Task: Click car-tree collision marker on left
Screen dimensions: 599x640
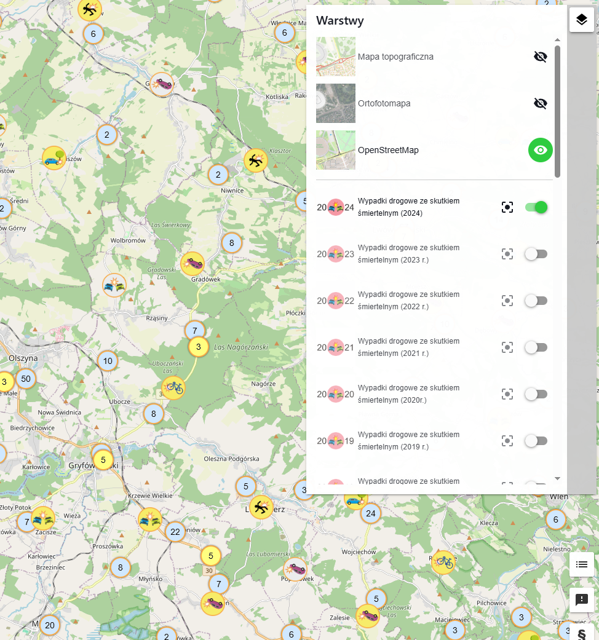Action: coord(54,159)
